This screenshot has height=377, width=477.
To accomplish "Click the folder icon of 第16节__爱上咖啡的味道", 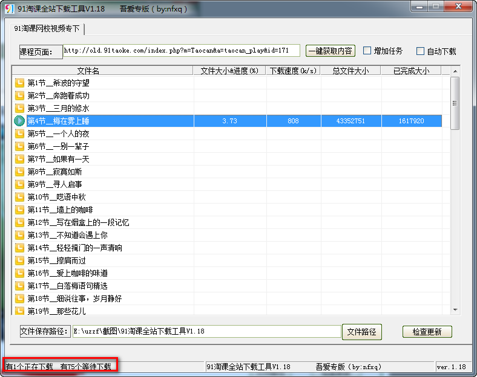I will [19, 273].
